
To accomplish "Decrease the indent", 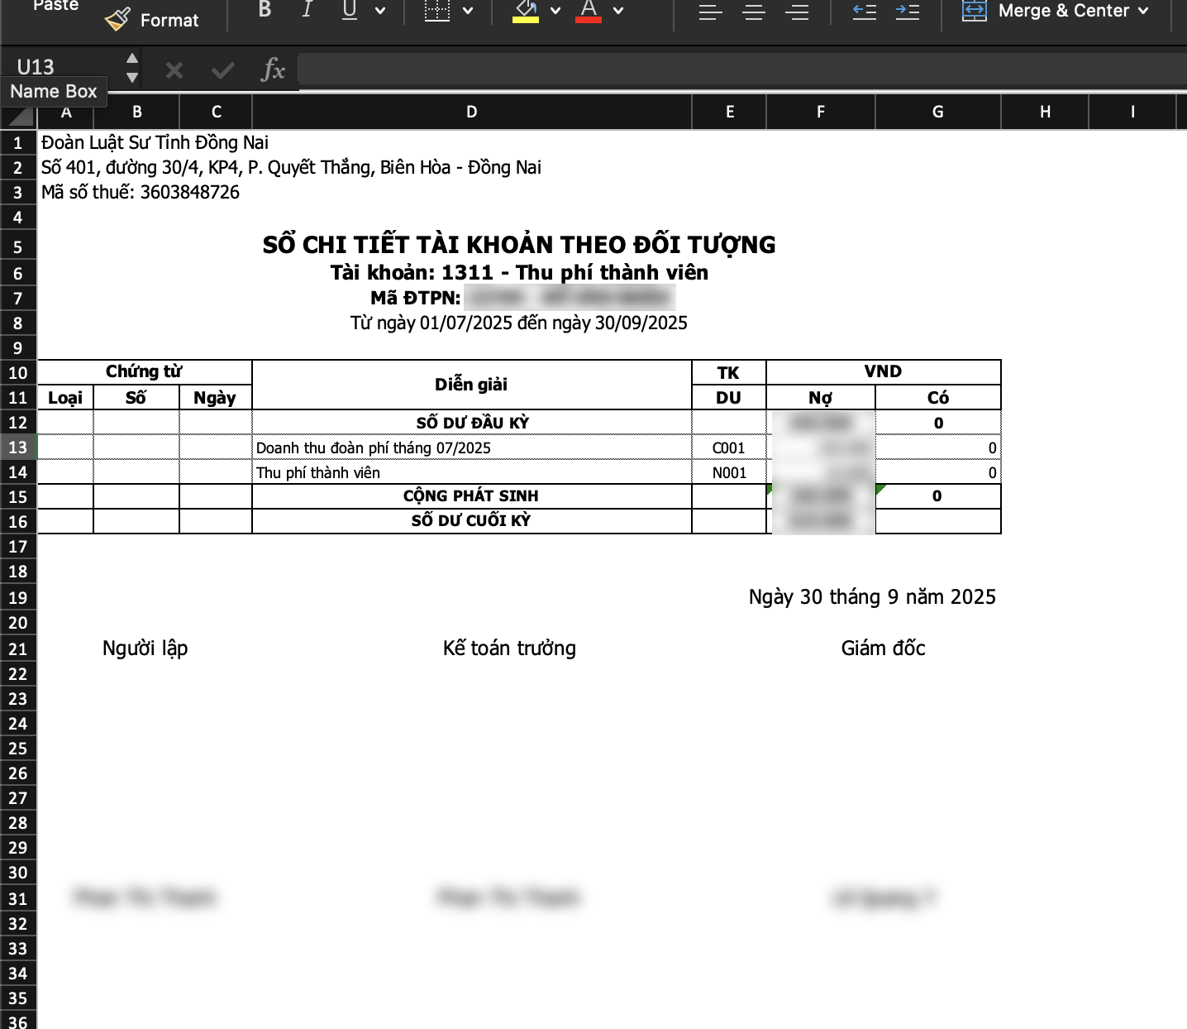I will pos(864,12).
